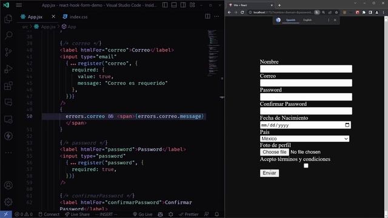
Task: Click the App breadcrumb in the editor
Action: click(x=69, y=27)
